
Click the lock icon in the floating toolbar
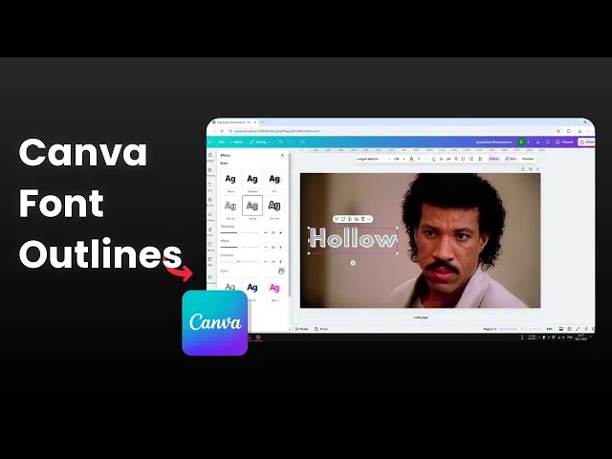(350, 219)
